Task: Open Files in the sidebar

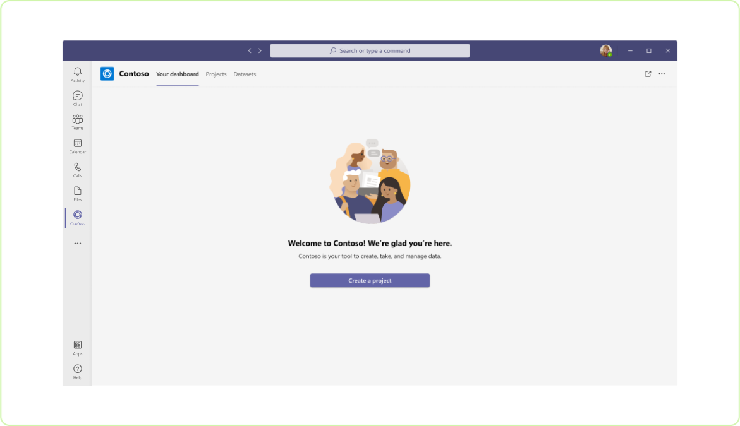Action: [77, 194]
